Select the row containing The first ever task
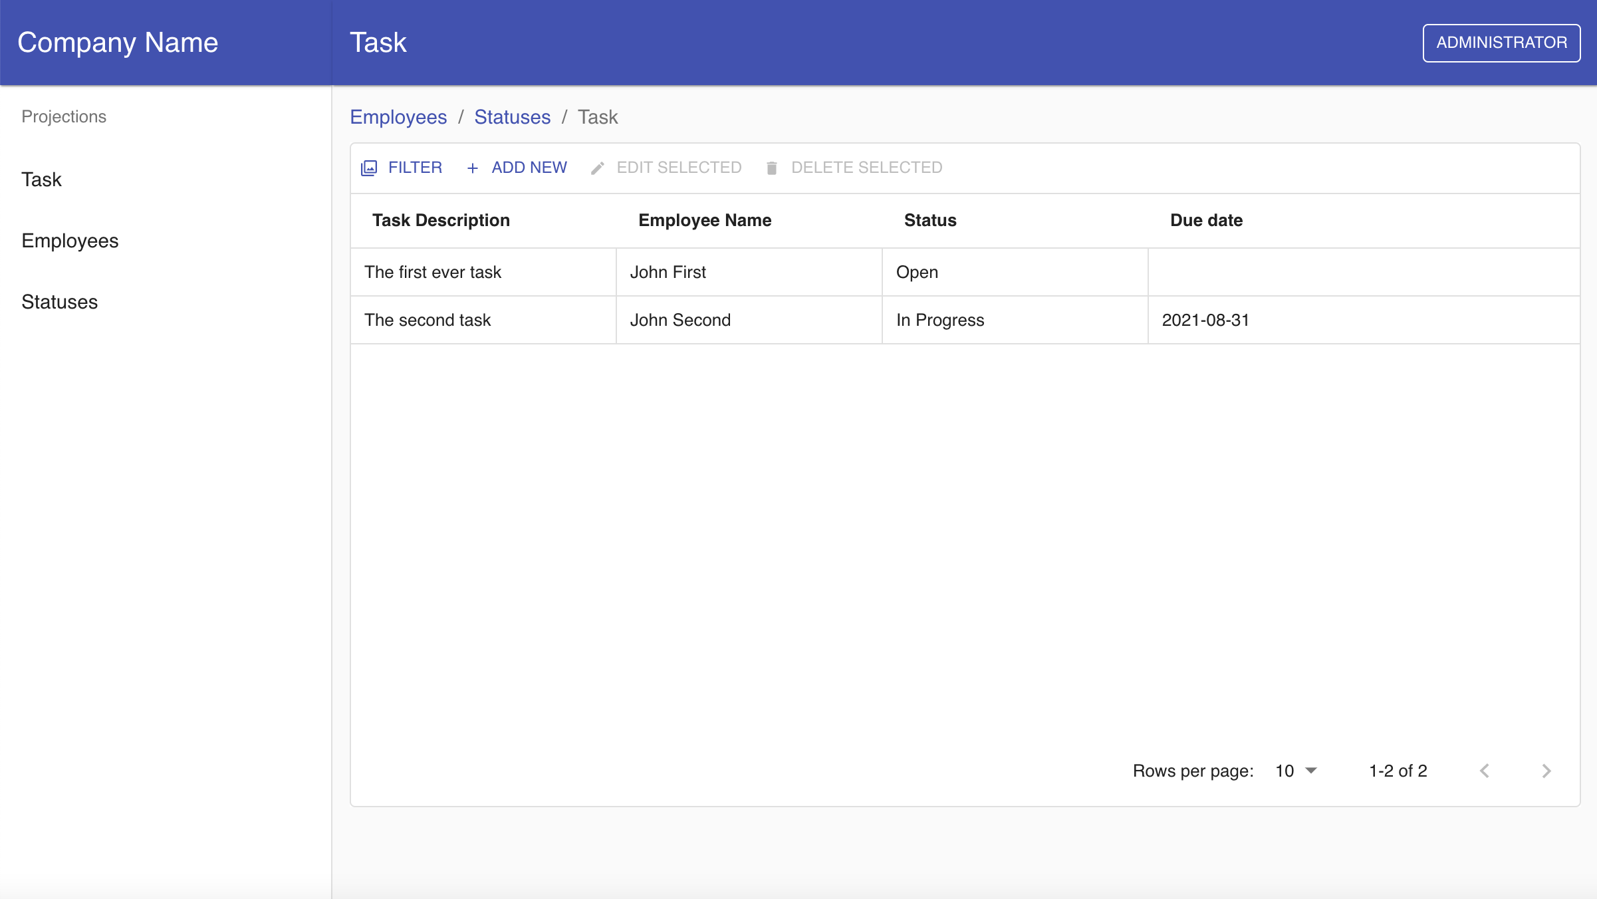The image size is (1597, 899). click(x=433, y=271)
